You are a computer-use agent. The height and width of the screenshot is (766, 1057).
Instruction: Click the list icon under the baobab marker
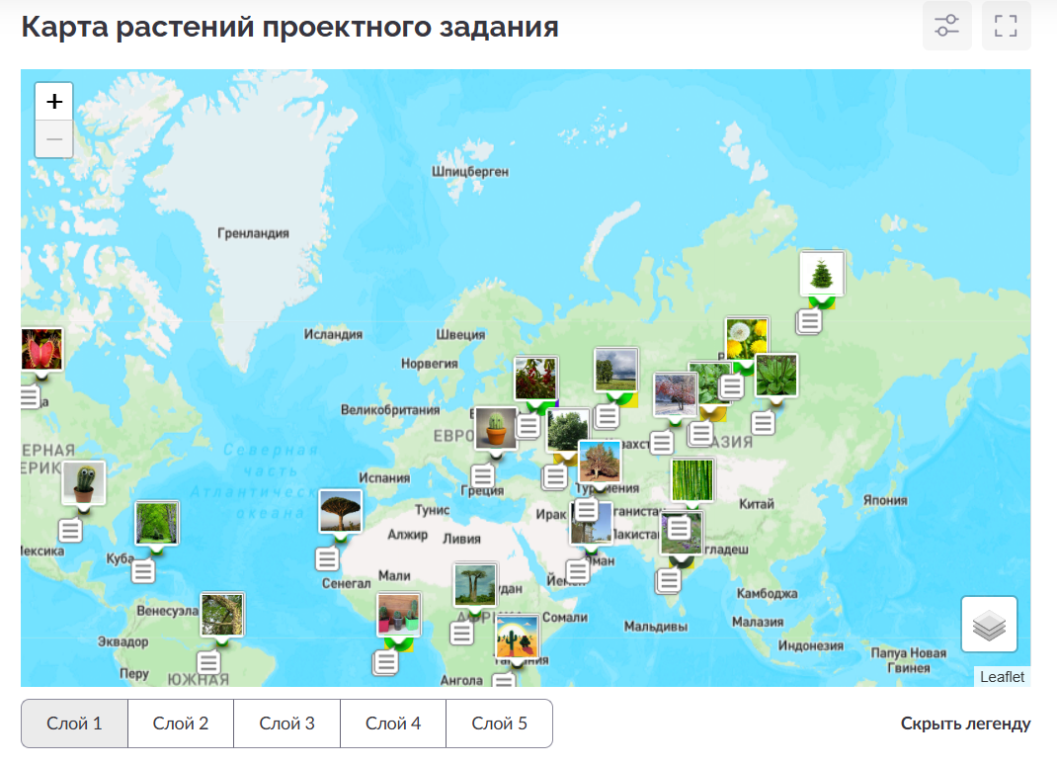461,633
